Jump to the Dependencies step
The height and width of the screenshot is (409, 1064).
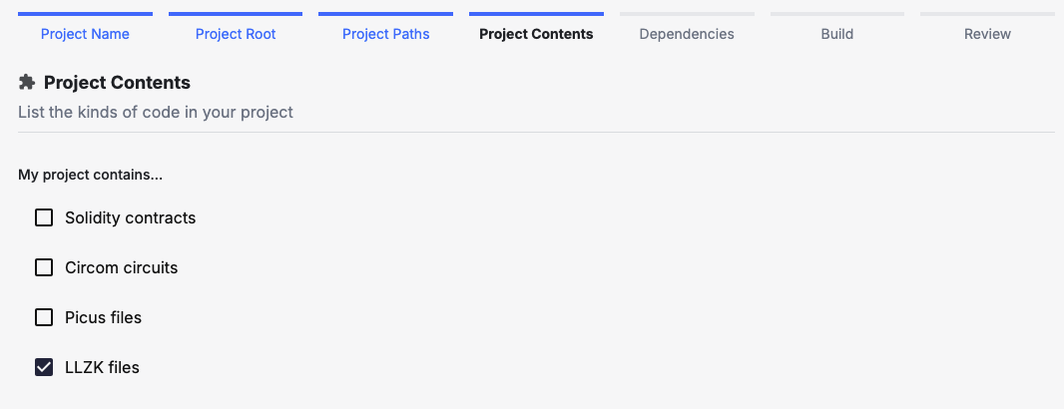(687, 34)
